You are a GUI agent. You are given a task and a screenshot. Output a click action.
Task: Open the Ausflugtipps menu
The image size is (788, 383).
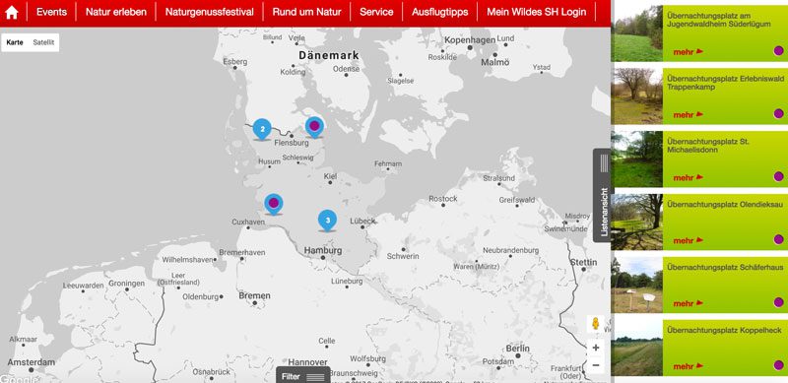click(x=439, y=12)
